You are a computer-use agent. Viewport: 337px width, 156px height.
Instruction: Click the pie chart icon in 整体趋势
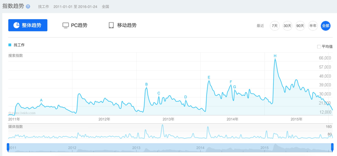(17, 25)
